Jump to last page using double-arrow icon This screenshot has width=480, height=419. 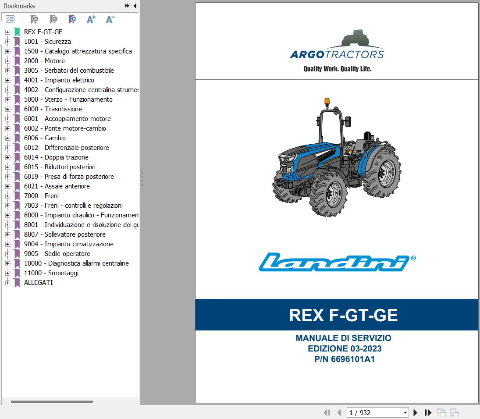(x=428, y=412)
